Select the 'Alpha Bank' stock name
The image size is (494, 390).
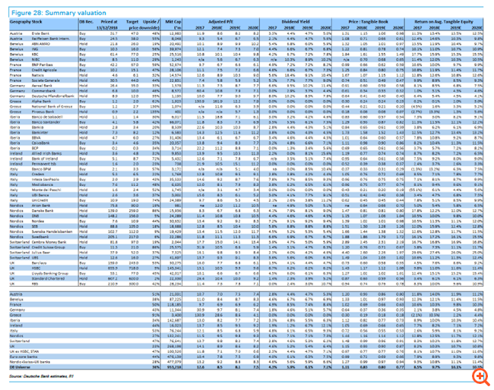point(41,101)
